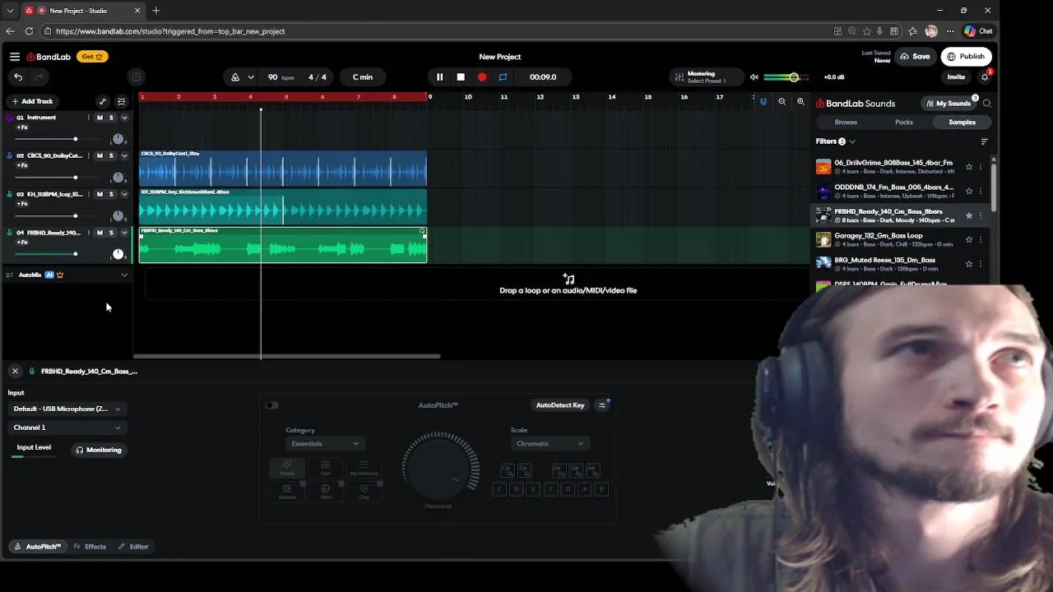Mute track 03 KH_113BPM_Icey_Kick

click(100, 194)
